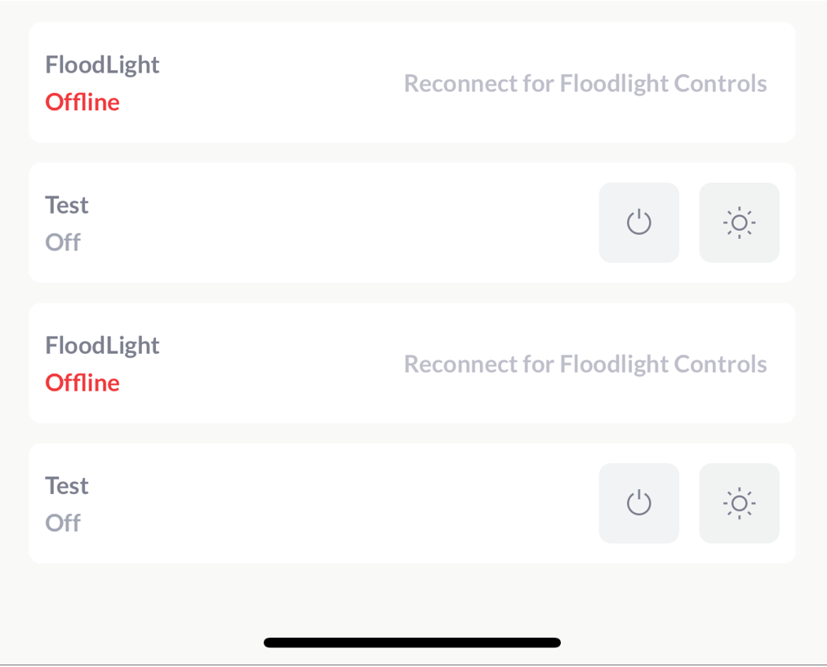
Task: Select the second Test device name
Action: coord(67,485)
